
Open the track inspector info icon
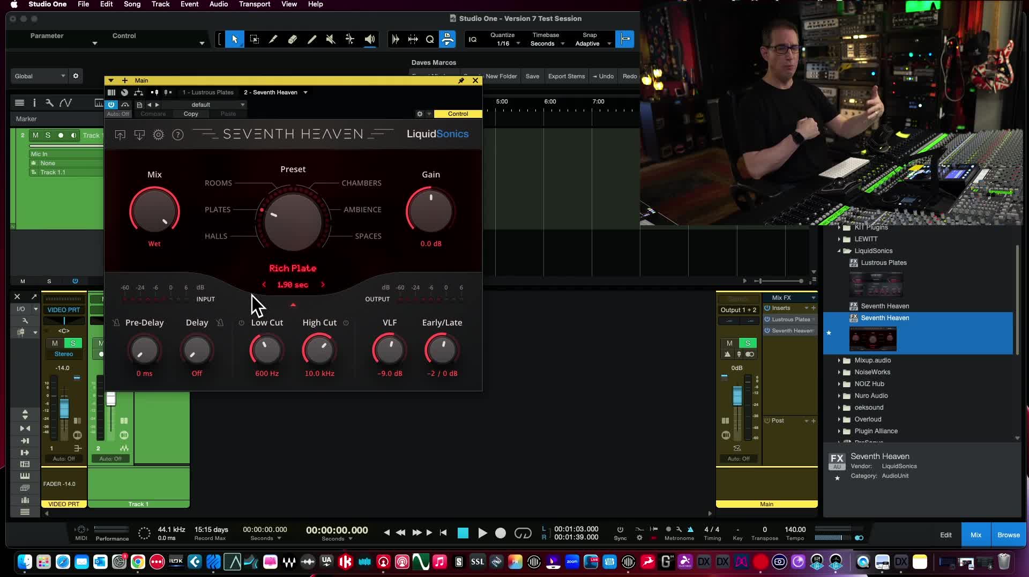pyautogui.click(x=34, y=102)
